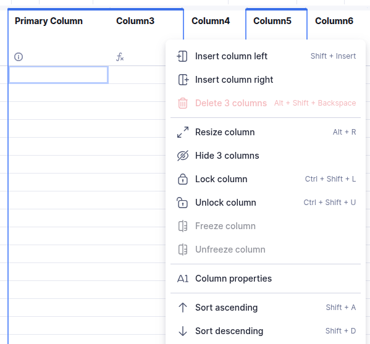This screenshot has width=370, height=344.
Task: Click the Primary Column header
Action: [49, 21]
